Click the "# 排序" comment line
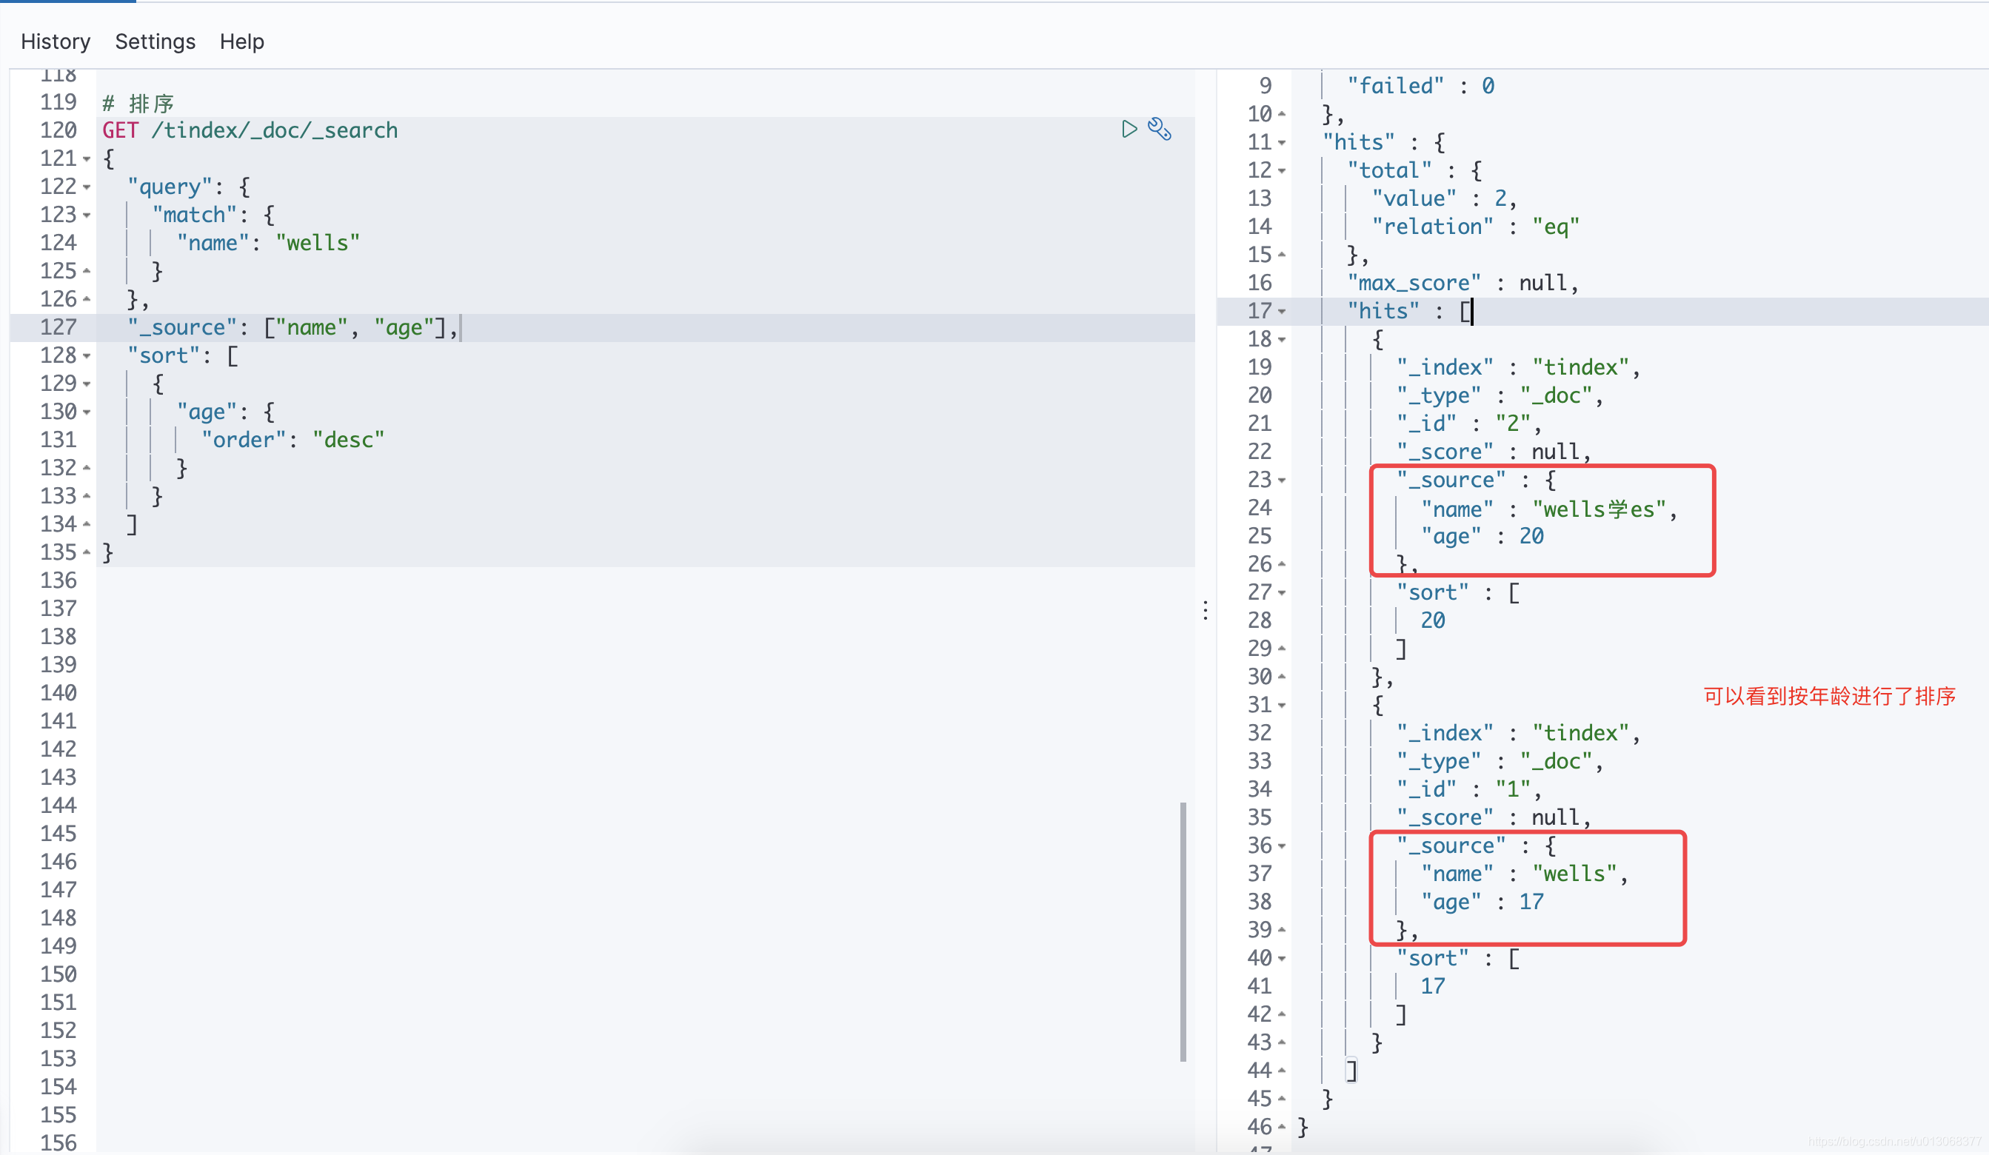 [x=138, y=103]
